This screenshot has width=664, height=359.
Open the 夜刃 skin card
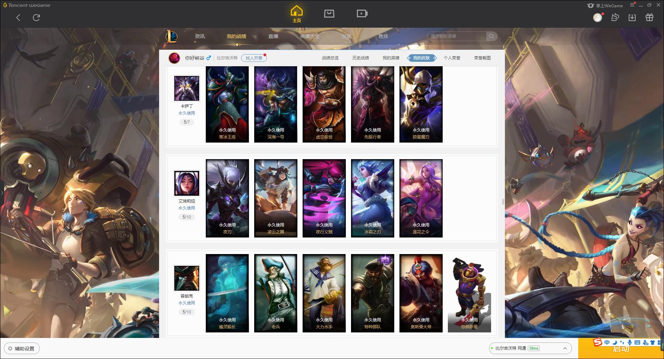click(227, 198)
